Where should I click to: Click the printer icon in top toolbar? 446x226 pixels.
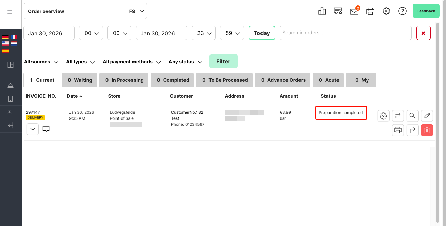pyautogui.click(x=370, y=11)
